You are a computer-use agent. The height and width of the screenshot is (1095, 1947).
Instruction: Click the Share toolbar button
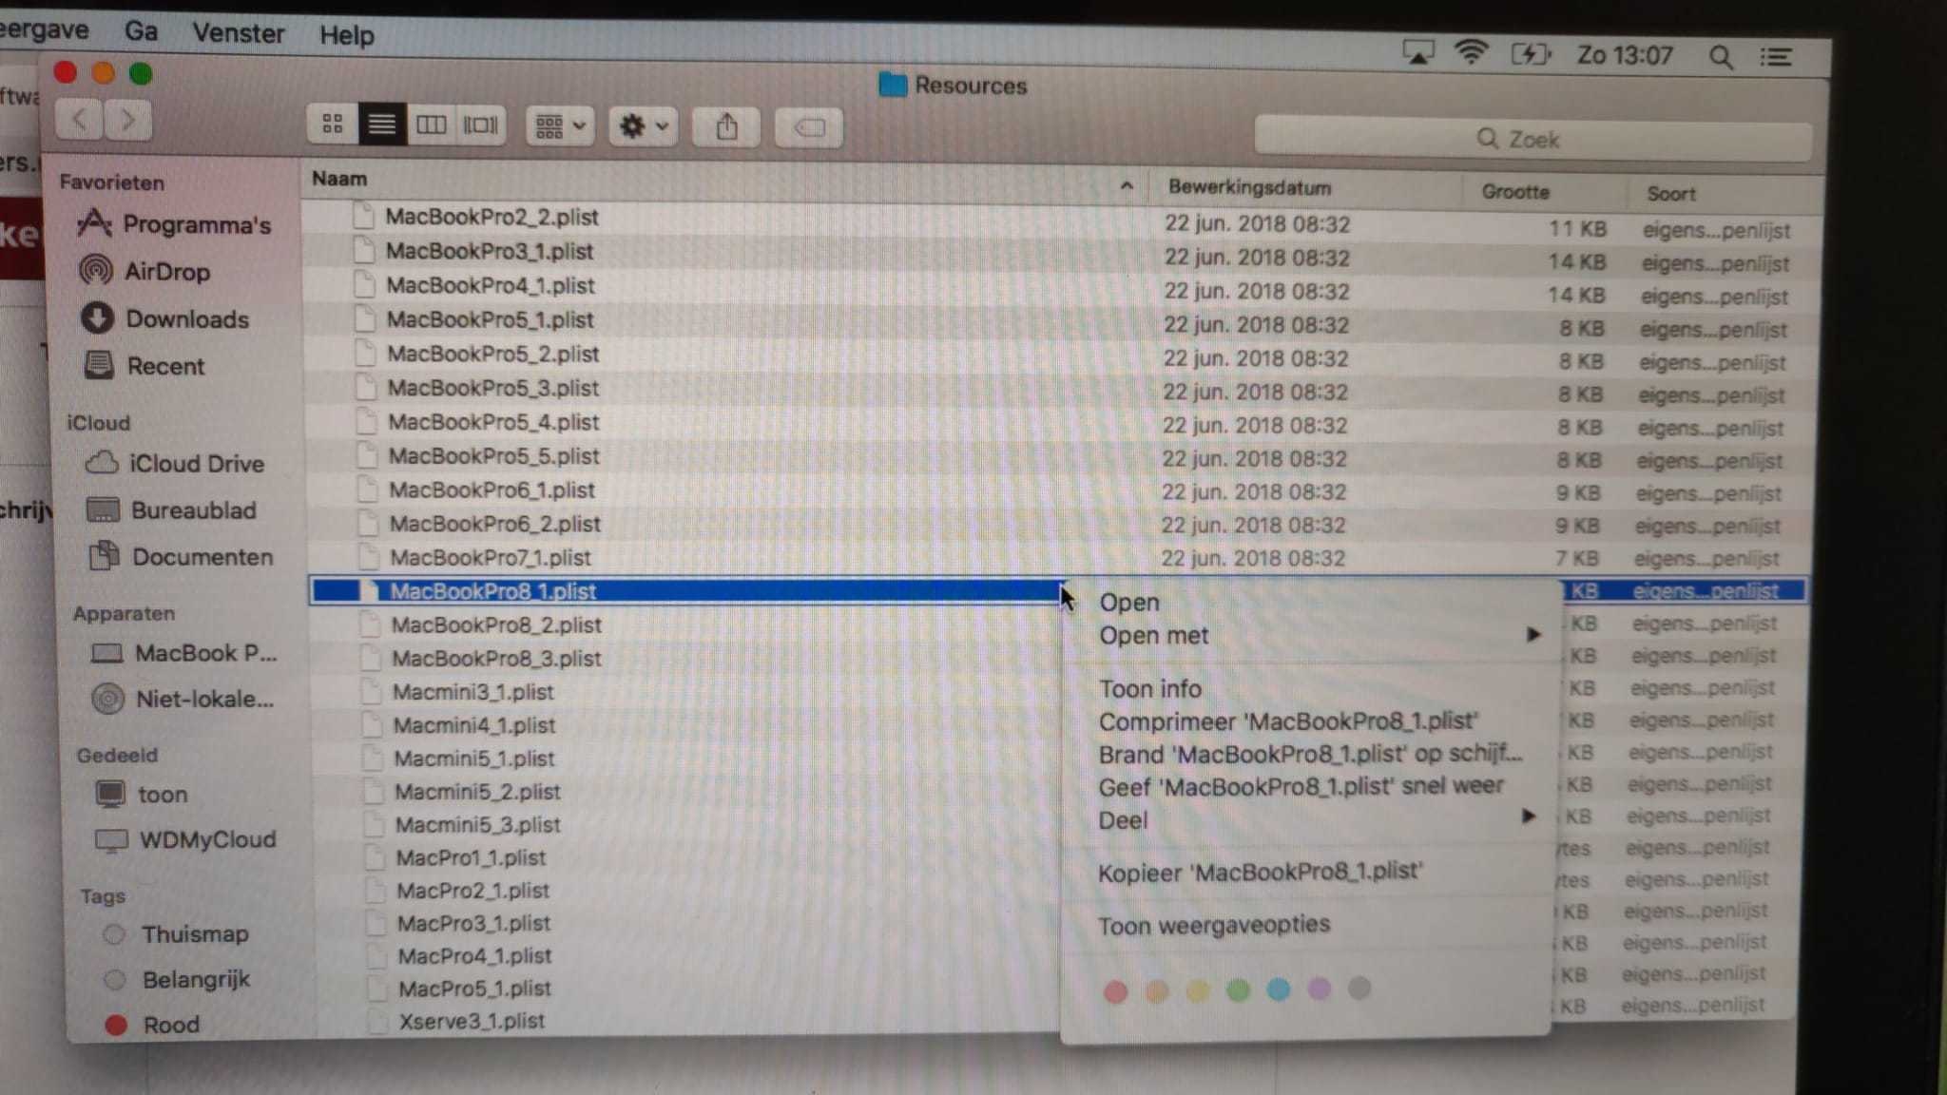tap(726, 126)
